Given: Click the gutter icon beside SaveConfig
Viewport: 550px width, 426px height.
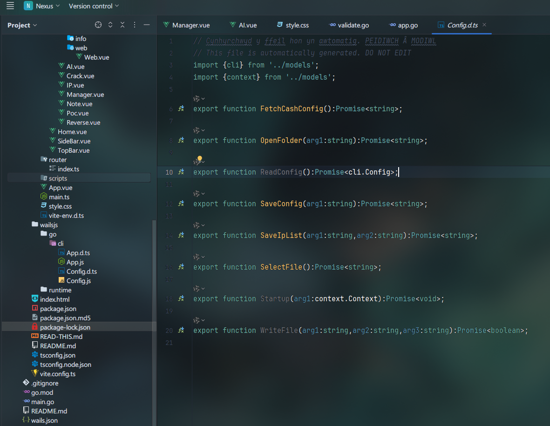Looking at the screenshot, I should [181, 204].
